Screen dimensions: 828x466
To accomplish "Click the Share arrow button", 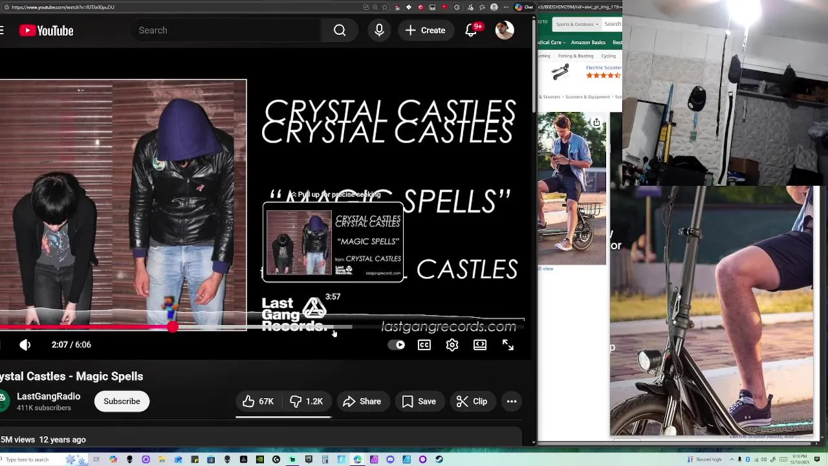I will click(x=362, y=401).
